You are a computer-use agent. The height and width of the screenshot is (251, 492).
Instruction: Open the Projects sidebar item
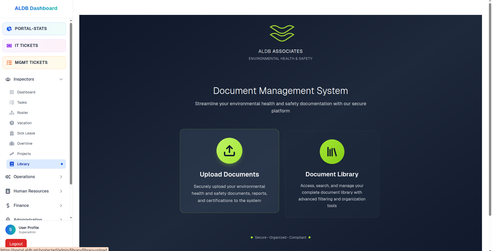pos(24,154)
